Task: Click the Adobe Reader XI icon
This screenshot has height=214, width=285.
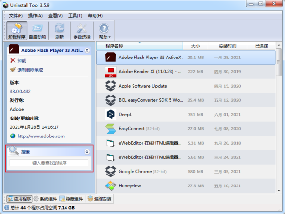Action: pyautogui.click(x=111, y=72)
